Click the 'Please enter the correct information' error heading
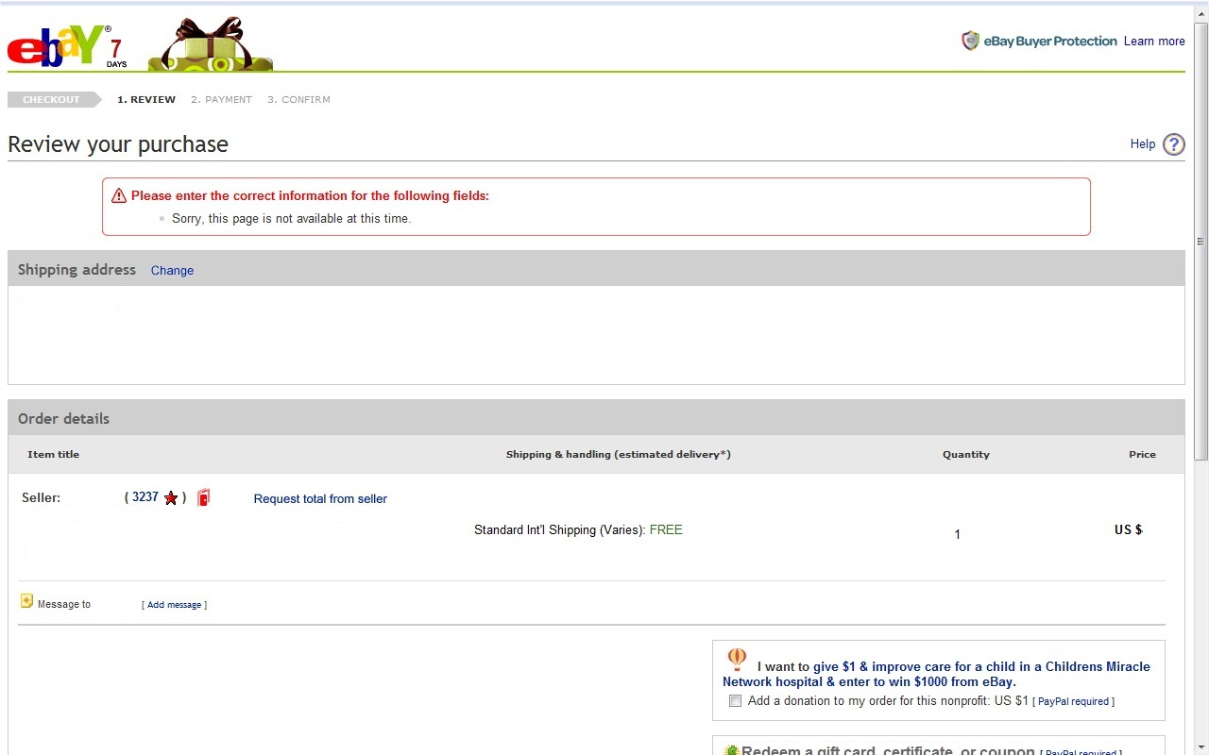Screen dimensions: 1209x755 click(310, 196)
